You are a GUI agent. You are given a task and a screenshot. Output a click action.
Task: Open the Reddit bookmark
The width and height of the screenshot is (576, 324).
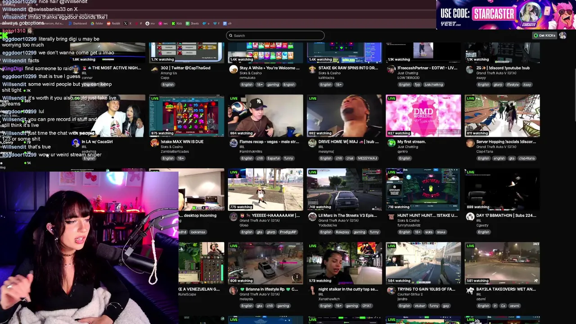pyautogui.click(x=114, y=23)
